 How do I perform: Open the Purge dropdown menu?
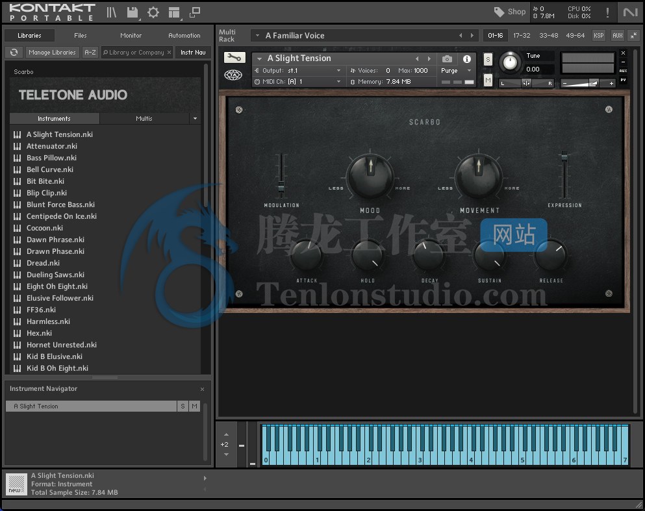tap(469, 70)
